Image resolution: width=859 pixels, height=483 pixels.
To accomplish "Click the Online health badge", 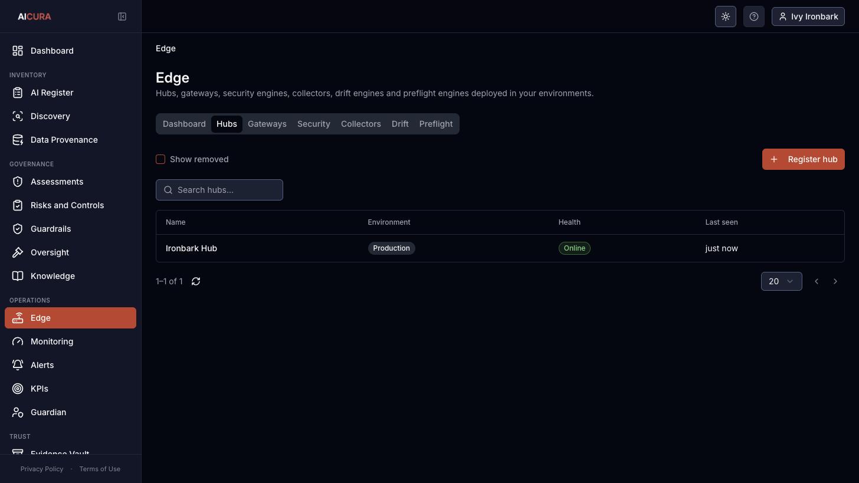I will pos(575,248).
